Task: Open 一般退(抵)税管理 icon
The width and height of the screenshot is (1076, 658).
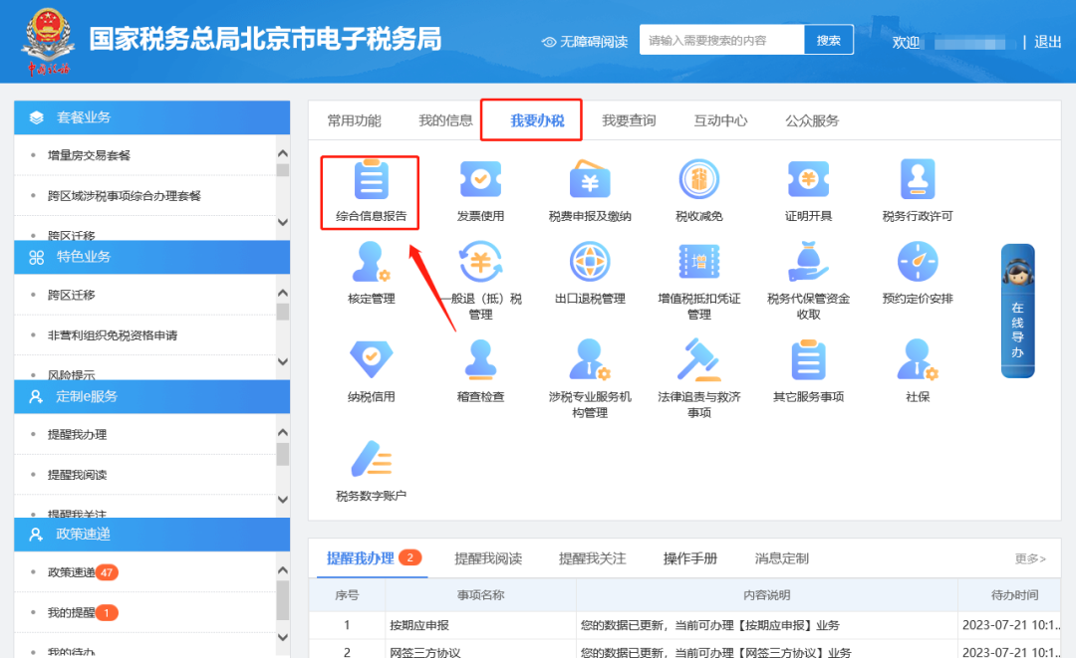Action: click(x=480, y=262)
